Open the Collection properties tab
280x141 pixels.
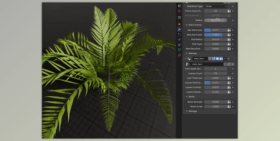180,18
